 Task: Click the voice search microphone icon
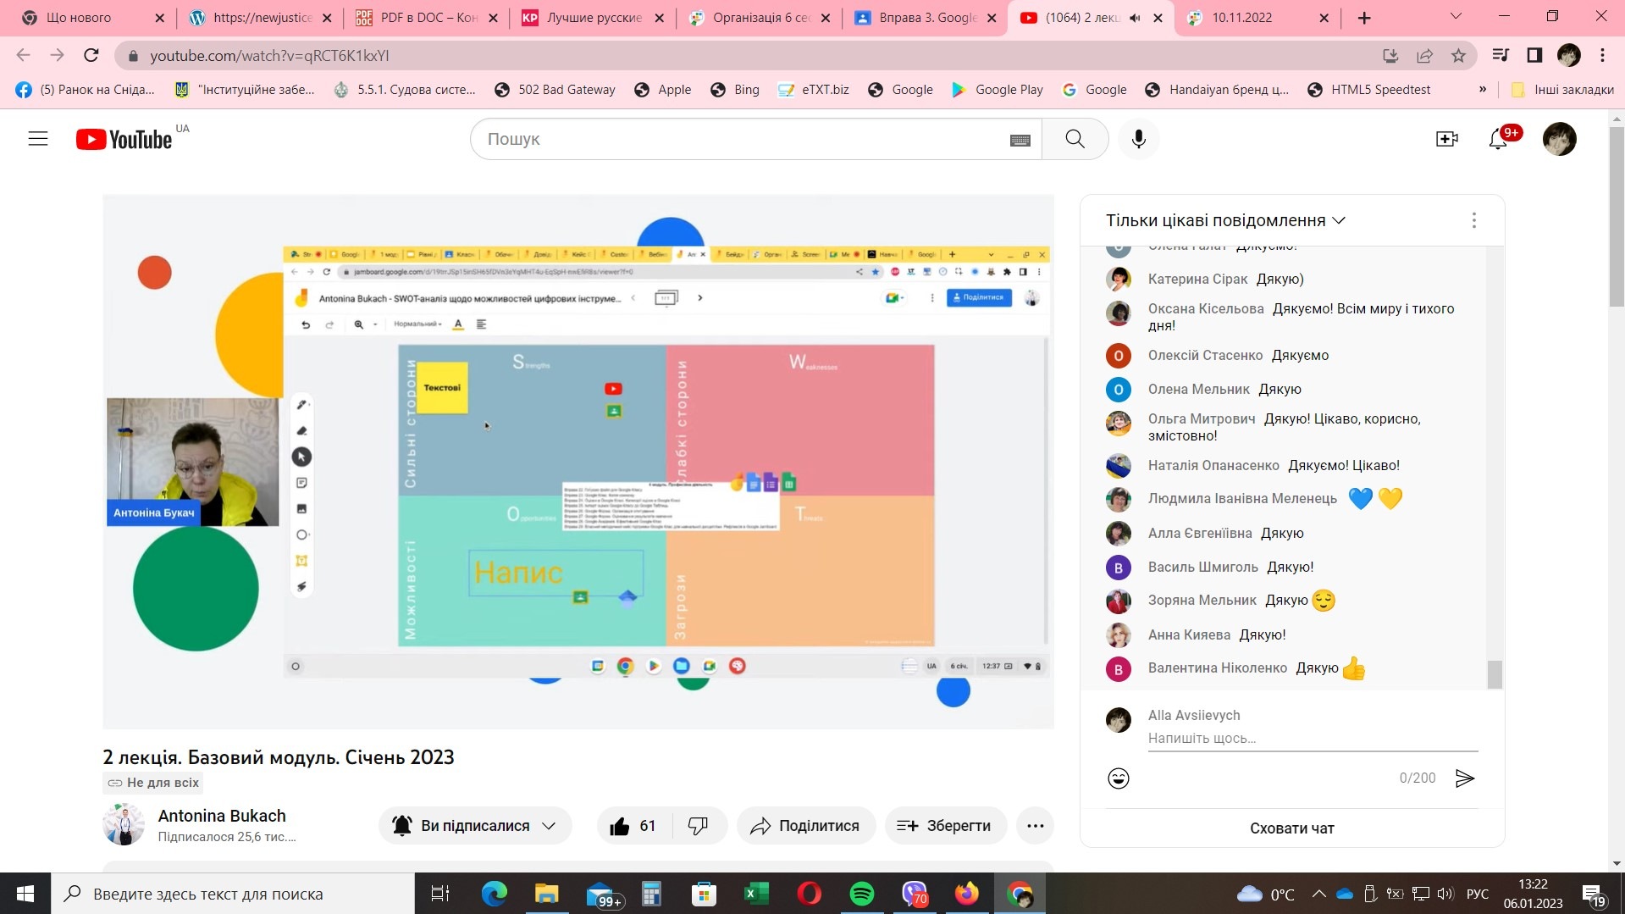[x=1139, y=139]
